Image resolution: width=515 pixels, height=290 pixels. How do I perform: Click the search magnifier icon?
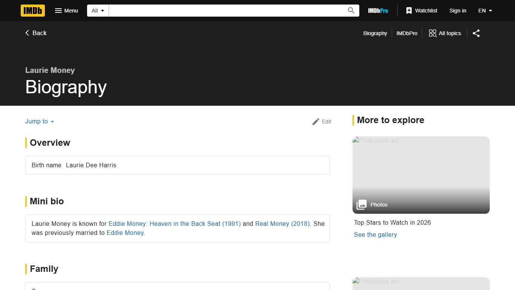point(351,11)
